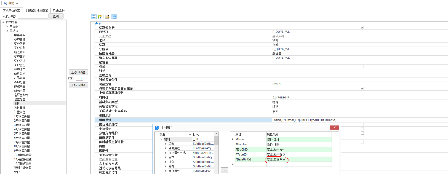Click the alphabetical sort icon

tap(100, 17)
